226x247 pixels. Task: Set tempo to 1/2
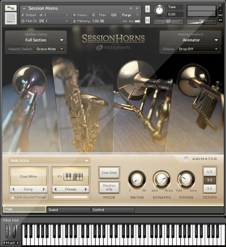(x=210, y=172)
